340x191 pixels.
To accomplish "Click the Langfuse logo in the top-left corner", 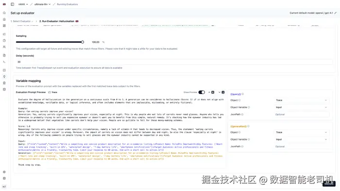I will click(4, 4).
